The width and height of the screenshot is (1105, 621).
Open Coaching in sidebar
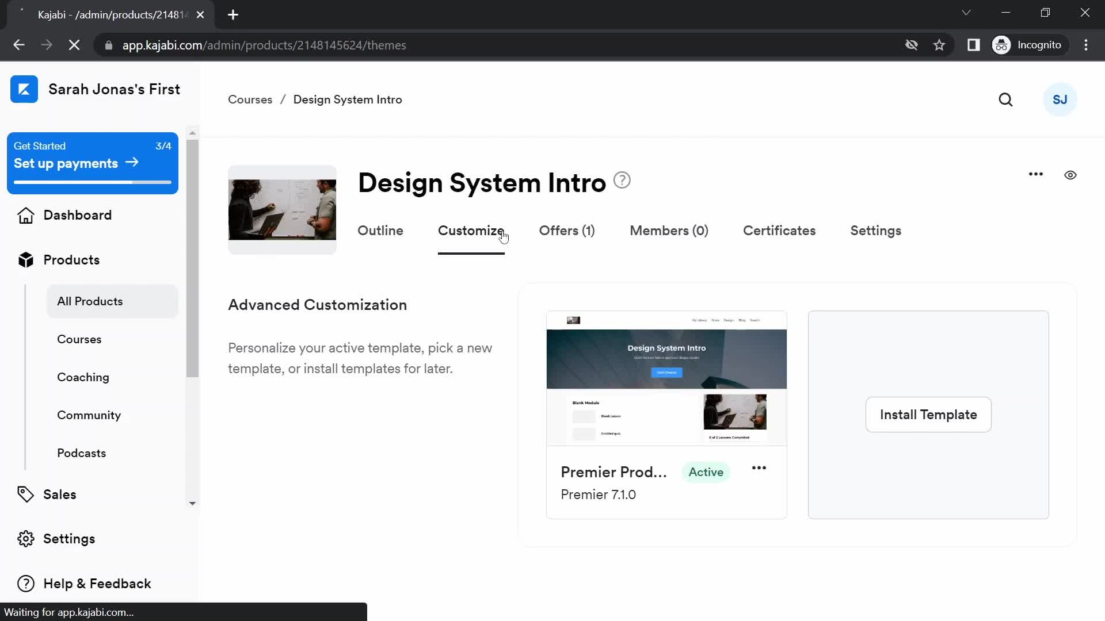pos(83,377)
